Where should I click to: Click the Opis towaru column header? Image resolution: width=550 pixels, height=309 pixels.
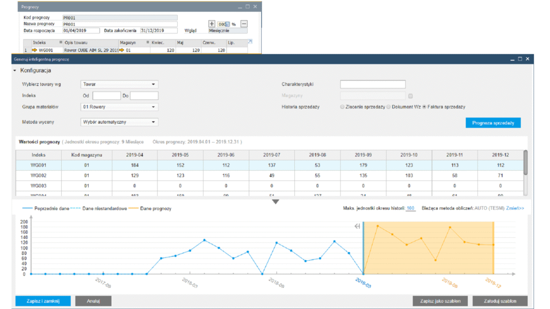90,42
